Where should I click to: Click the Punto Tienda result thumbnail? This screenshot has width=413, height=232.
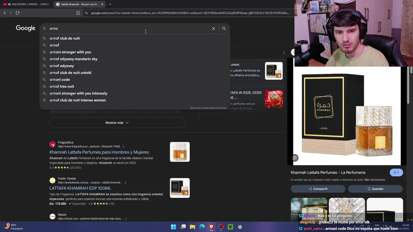click(180, 188)
